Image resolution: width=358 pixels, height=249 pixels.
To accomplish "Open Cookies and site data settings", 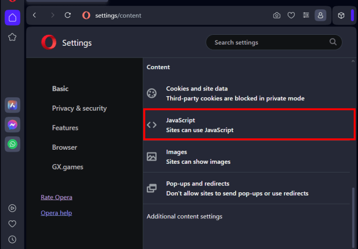I will point(246,93).
